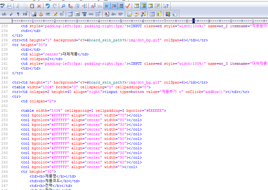The image size is (268, 190).
Task: Toggle the Auto Indent button
Action: coord(114,6)
